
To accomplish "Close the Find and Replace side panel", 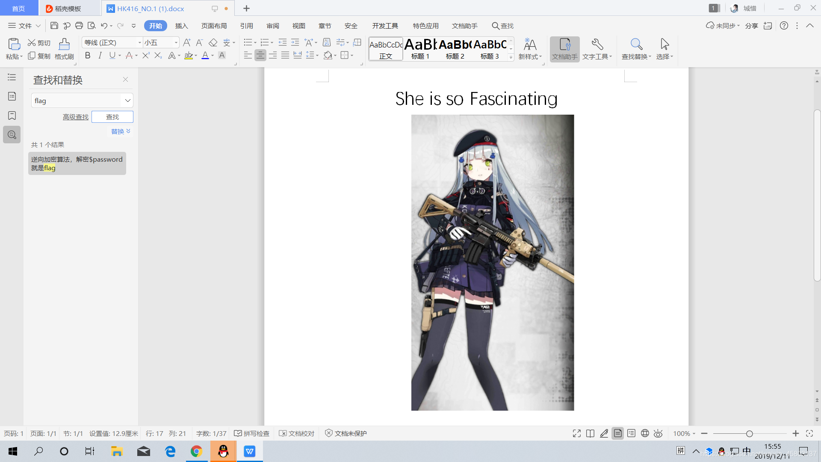I will [x=125, y=79].
